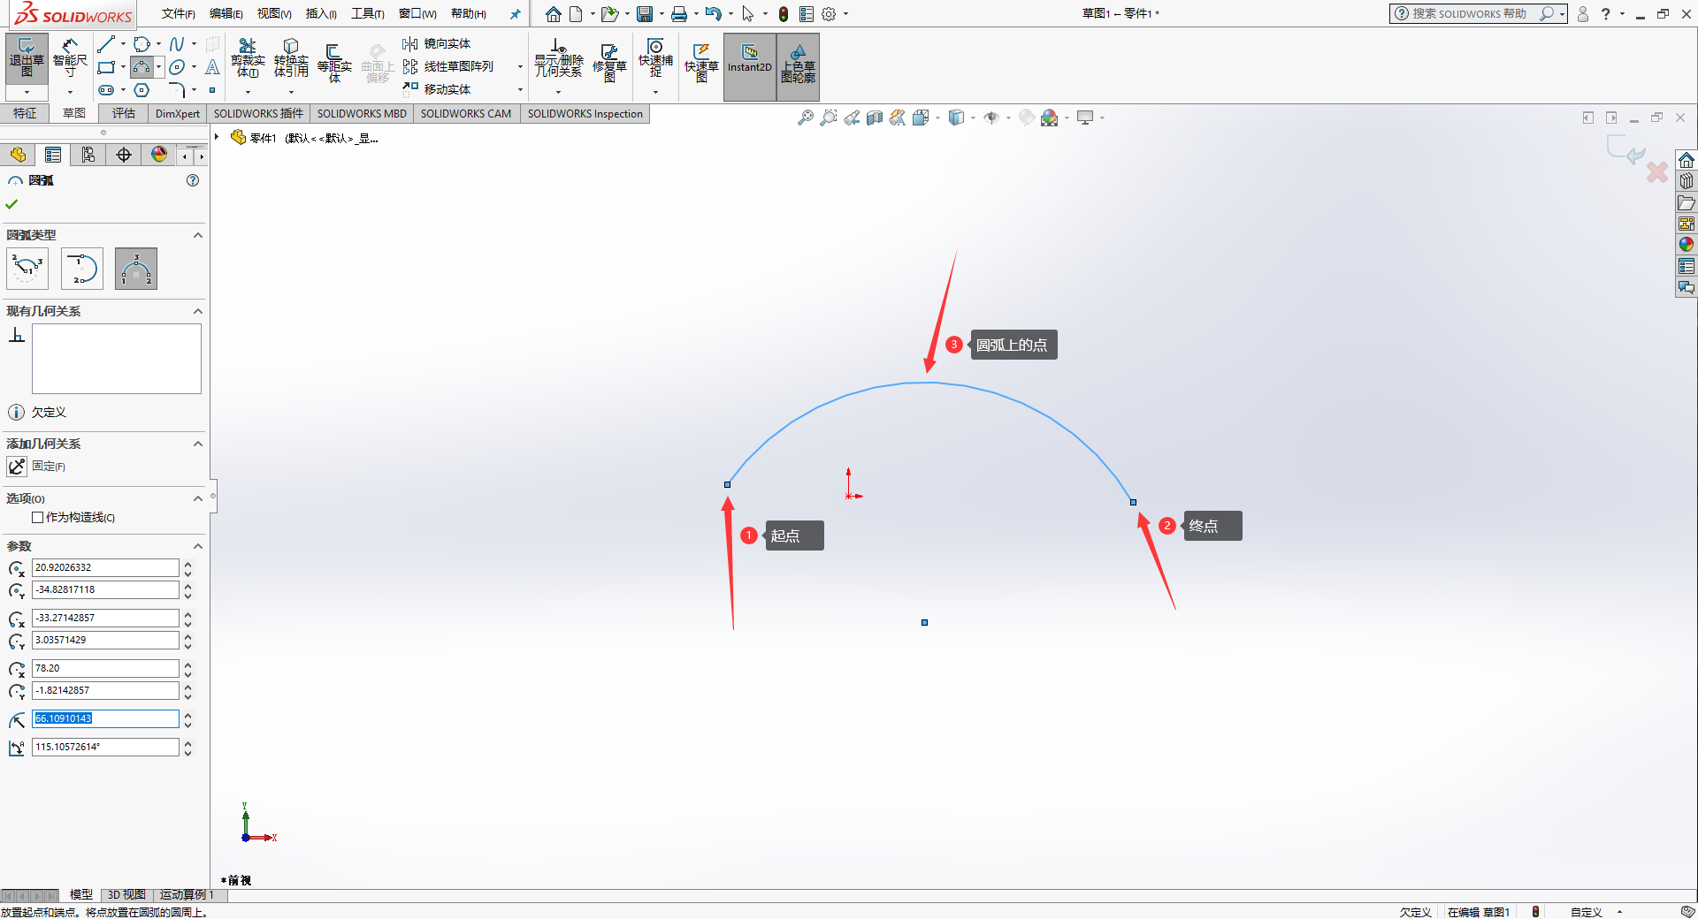The image size is (1698, 919).
Task: Open Display/Delete Relations (显示/删除几何关系)
Action: 558,58
